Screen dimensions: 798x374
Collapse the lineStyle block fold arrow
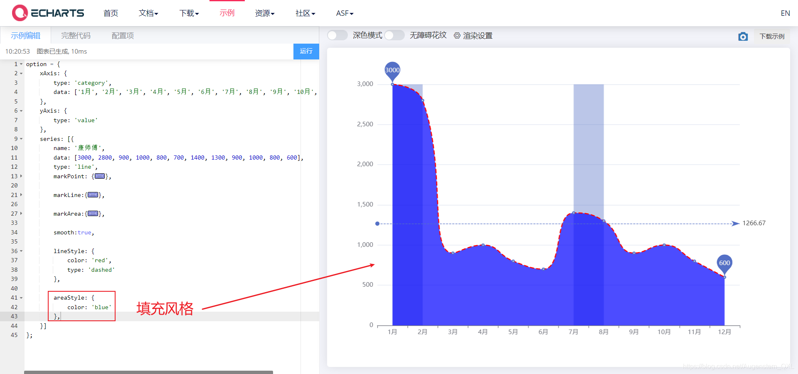pos(21,251)
